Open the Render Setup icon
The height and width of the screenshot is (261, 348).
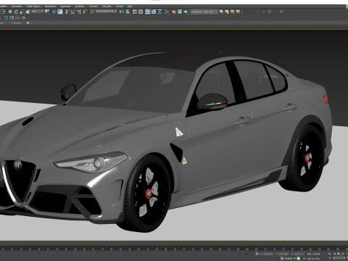click(174, 12)
